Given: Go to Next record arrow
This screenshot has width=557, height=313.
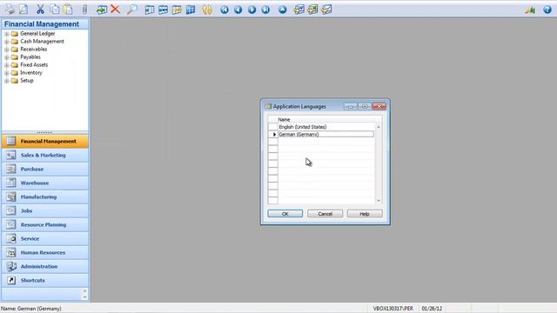Looking at the screenshot, I should (x=252, y=10).
